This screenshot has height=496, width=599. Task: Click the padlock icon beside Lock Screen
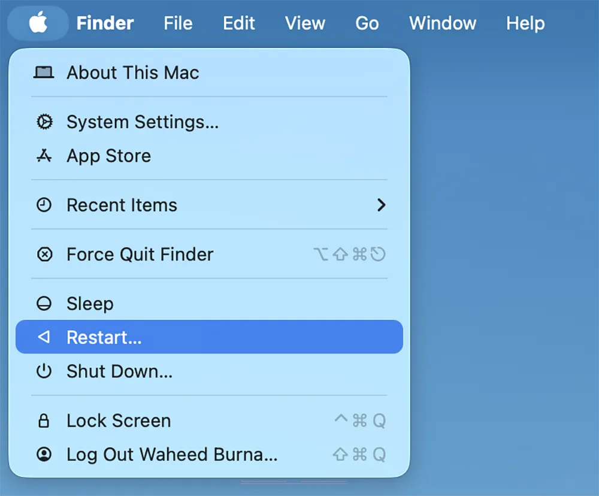point(44,421)
